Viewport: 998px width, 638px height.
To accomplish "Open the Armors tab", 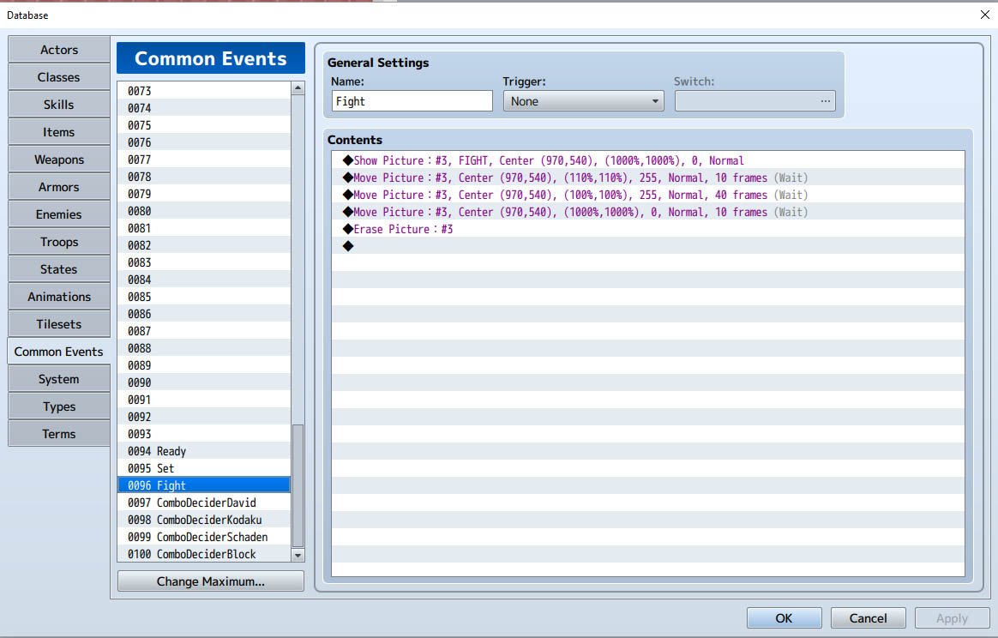I will tap(58, 187).
